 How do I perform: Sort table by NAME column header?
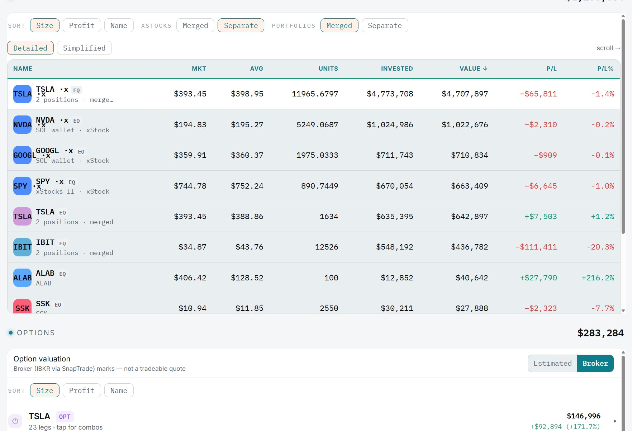[x=23, y=68]
